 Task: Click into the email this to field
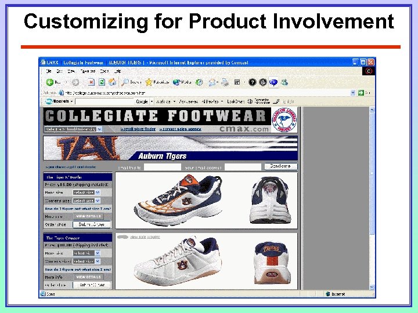[x=163, y=167]
